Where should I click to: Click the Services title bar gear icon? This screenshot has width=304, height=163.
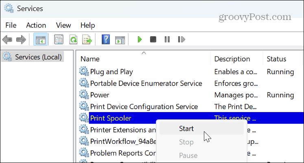(x=9, y=9)
